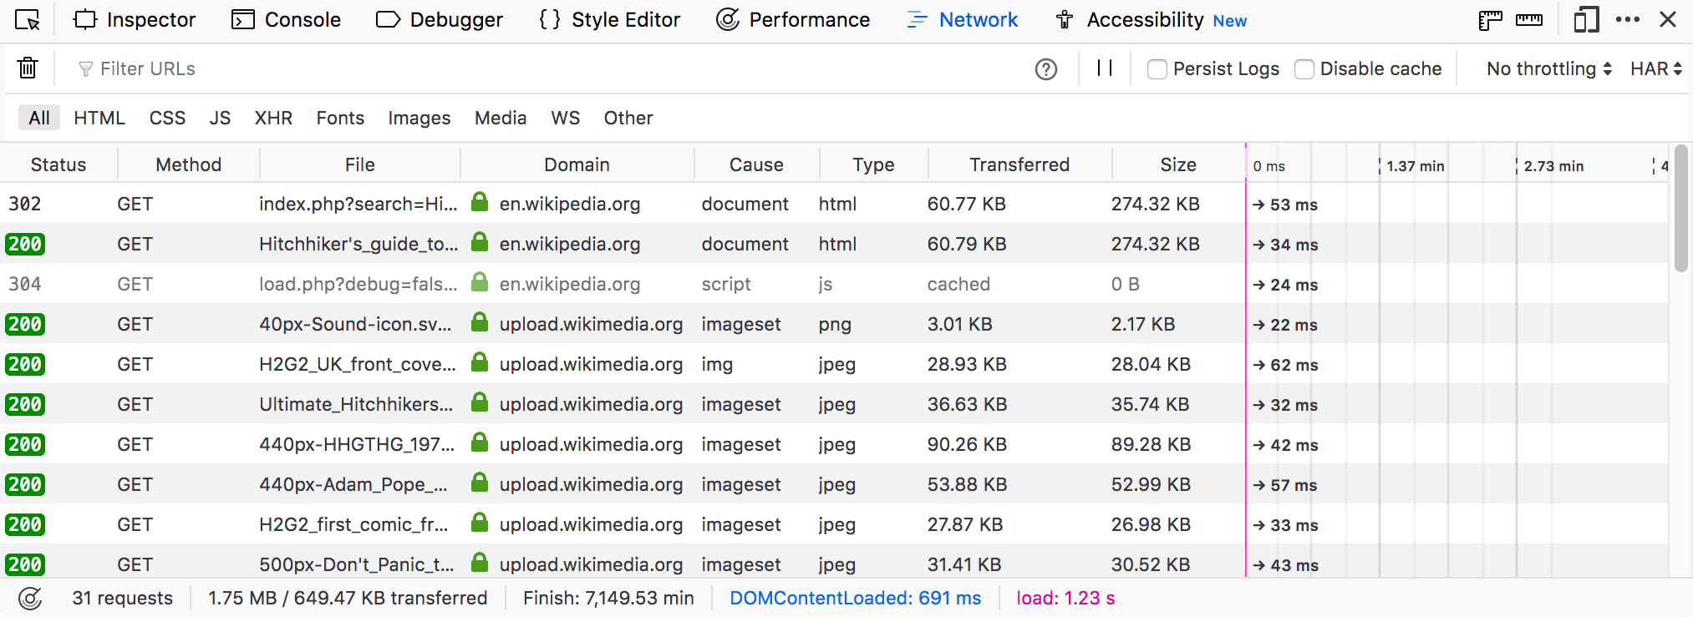
Task: Clear network log with trash icon
Action: point(28,68)
